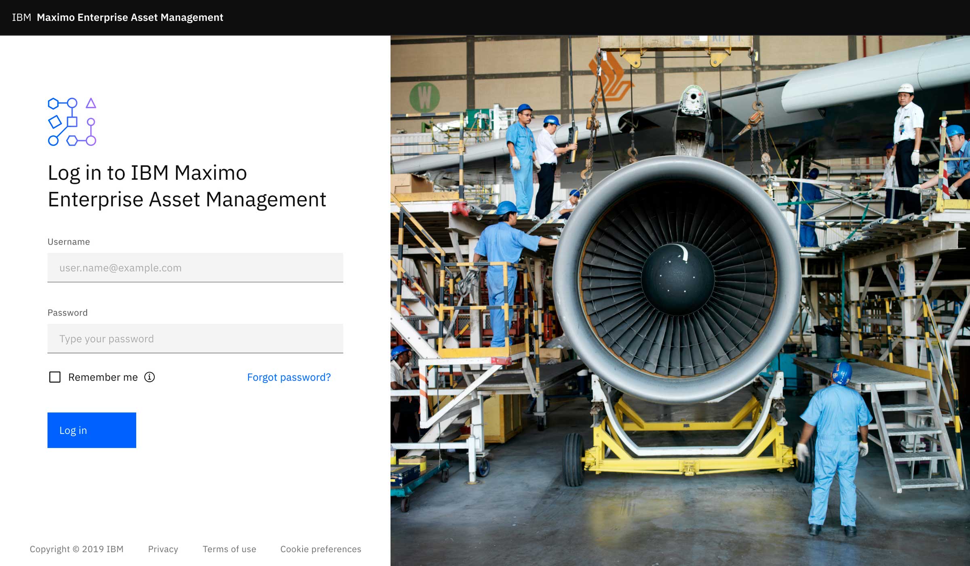Click the 'Username' field label
Image resolution: width=970 pixels, height=566 pixels.
(69, 242)
